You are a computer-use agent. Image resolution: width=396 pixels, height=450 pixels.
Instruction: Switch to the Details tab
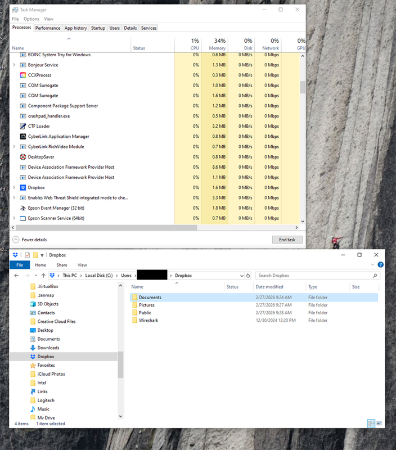point(130,28)
